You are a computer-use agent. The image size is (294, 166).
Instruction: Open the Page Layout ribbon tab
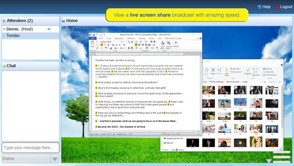pyautogui.click(x=120, y=38)
